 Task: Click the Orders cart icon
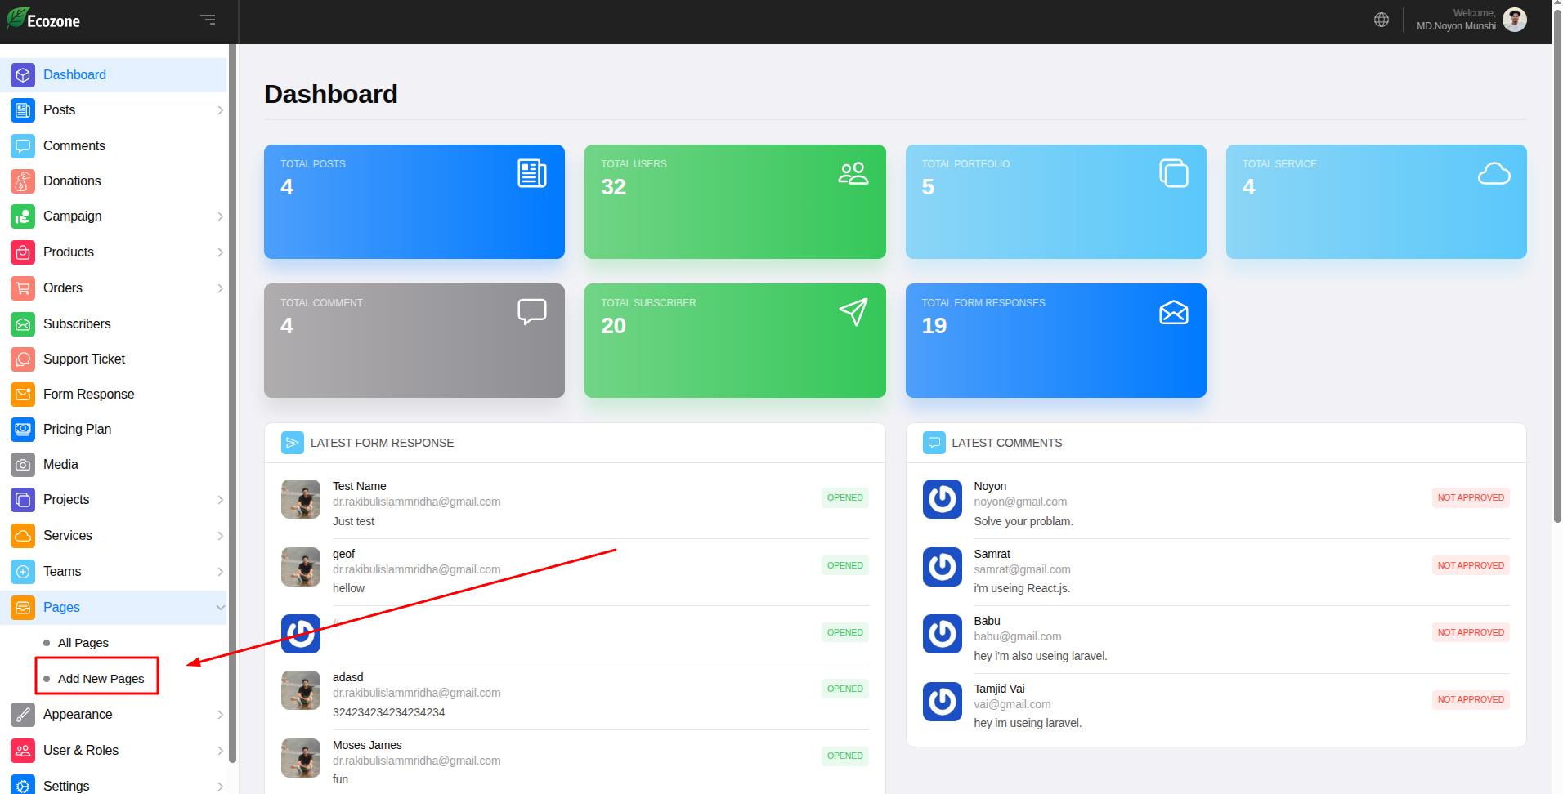(23, 288)
